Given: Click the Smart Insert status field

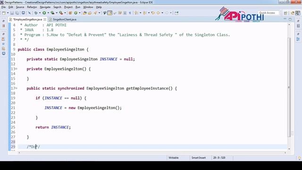Looking at the screenshot, I should pyautogui.click(x=199, y=158).
